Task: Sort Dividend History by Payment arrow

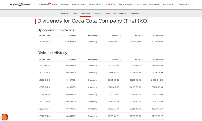Action: pos(120,60)
